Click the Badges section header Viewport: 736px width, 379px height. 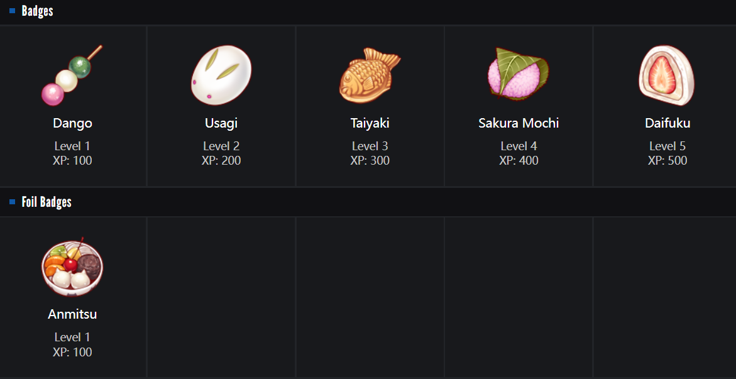[x=38, y=11]
